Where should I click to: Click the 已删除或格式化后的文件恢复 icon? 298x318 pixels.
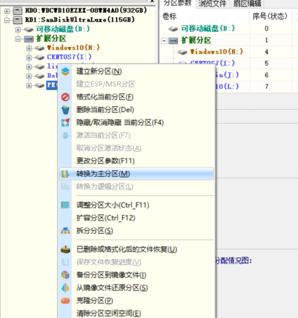pyautogui.click(x=66, y=249)
